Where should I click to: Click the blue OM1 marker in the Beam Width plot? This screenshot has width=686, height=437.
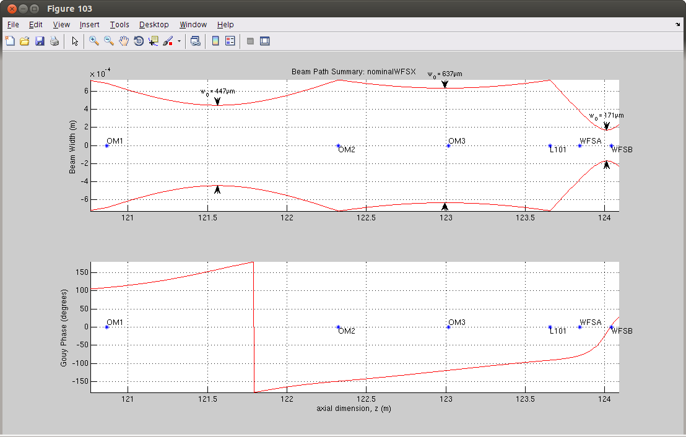(106, 145)
